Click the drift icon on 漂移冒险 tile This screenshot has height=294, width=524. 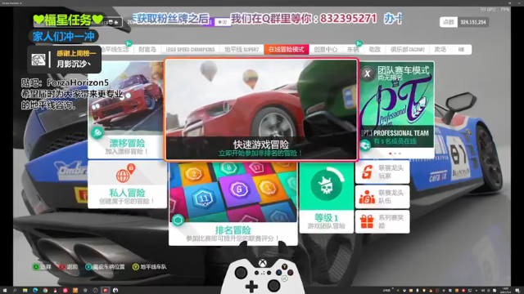tap(97, 132)
